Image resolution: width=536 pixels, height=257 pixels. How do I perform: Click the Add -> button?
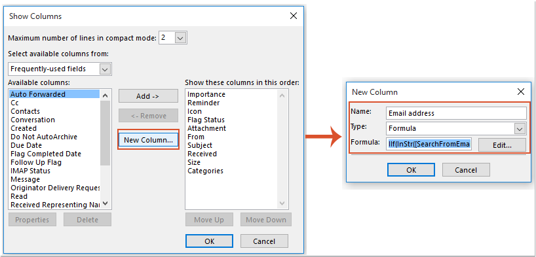pyautogui.click(x=148, y=96)
